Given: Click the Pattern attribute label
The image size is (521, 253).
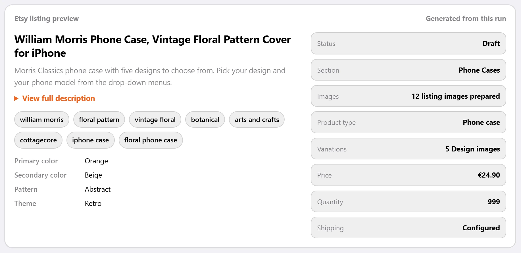Looking at the screenshot, I should pos(26,189).
